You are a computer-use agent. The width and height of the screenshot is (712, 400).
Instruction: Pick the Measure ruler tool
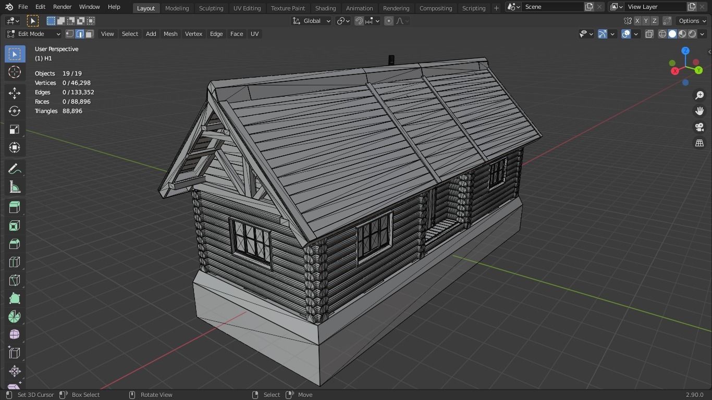[x=15, y=187]
